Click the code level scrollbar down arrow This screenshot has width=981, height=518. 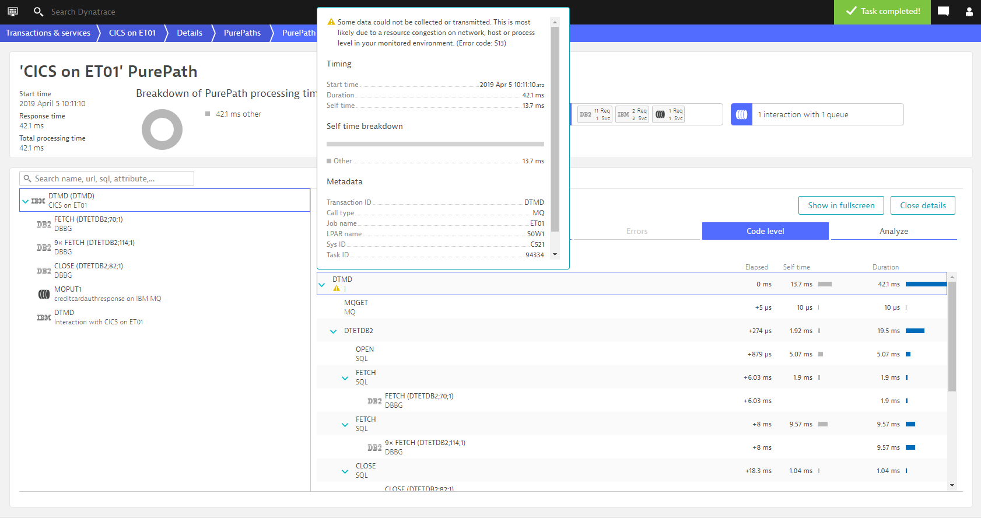(x=952, y=485)
